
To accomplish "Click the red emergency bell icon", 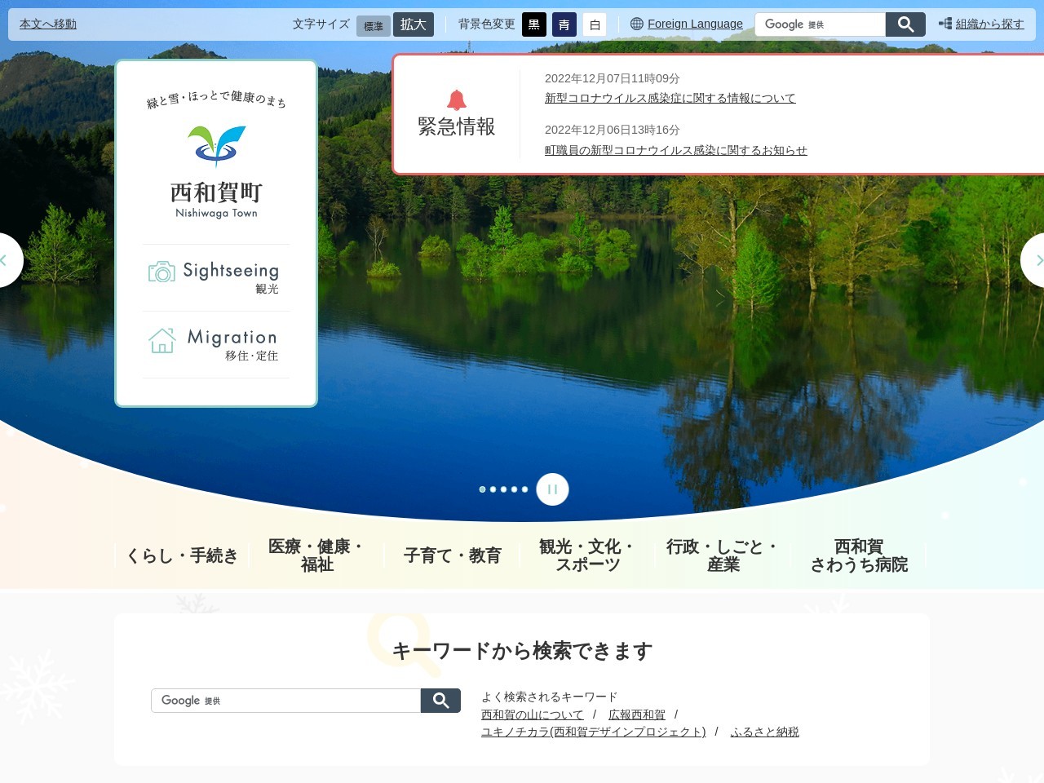I will 457,100.
